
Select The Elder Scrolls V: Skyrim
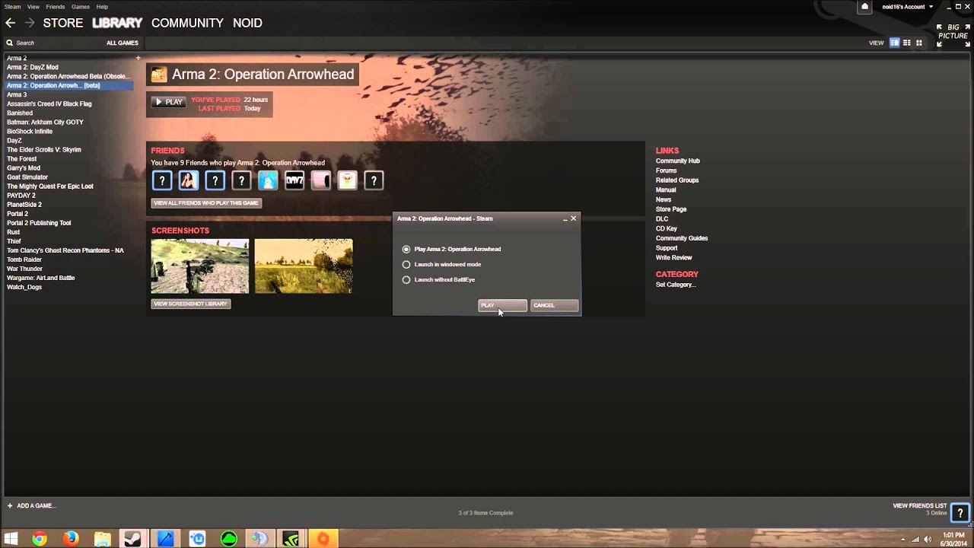point(44,149)
